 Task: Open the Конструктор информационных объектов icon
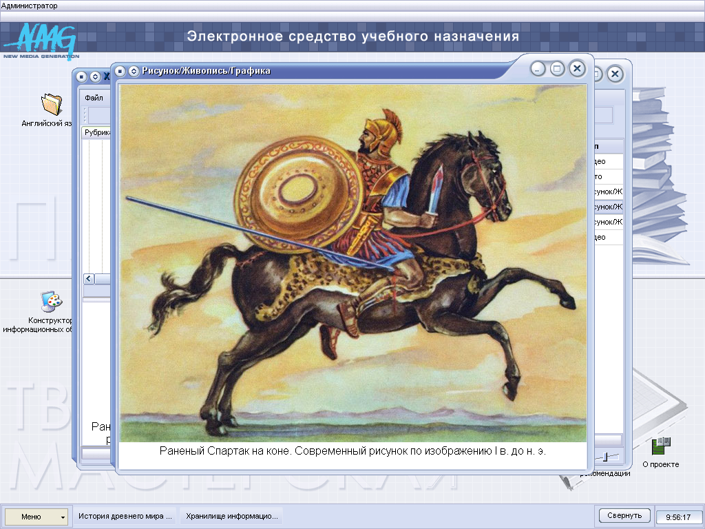[51, 302]
